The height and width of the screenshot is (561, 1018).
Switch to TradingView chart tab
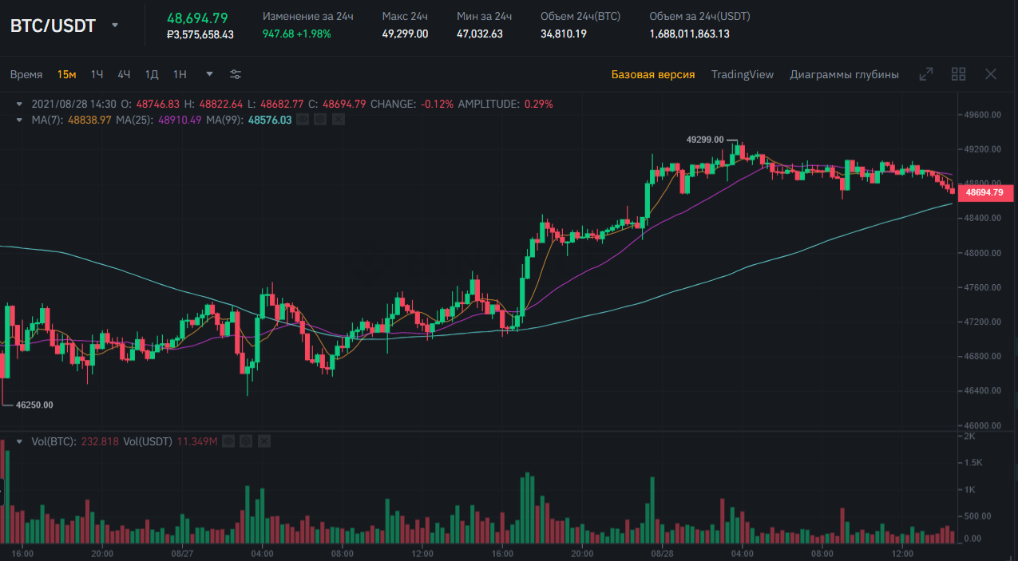coord(743,74)
